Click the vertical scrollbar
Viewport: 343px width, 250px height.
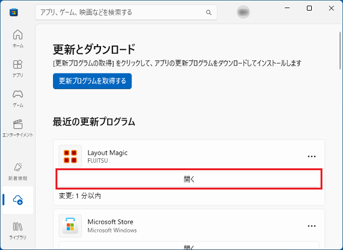[340, 50]
